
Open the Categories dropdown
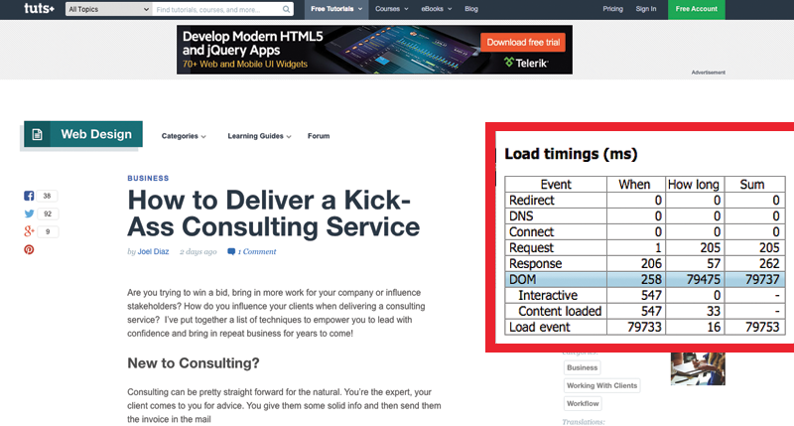click(x=184, y=136)
